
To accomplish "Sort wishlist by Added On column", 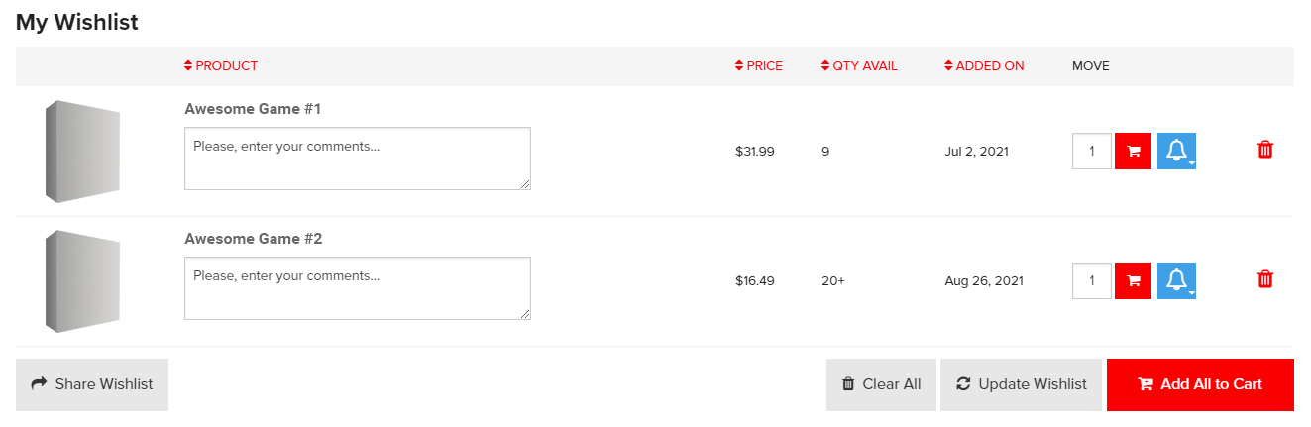I will 985,66.
